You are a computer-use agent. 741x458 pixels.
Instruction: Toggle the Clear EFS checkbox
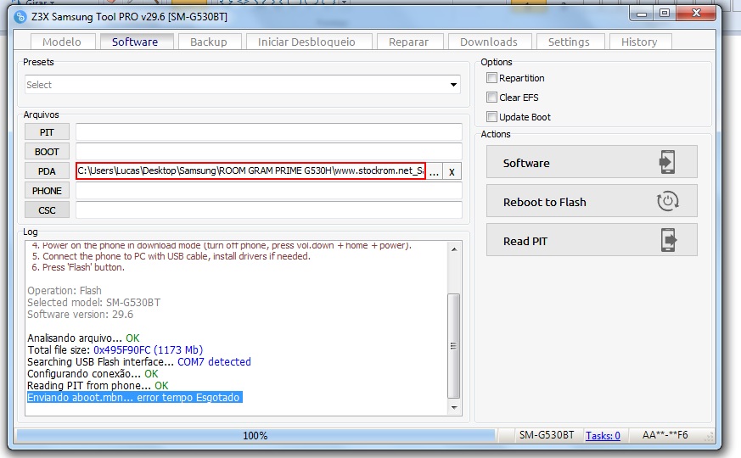click(492, 98)
